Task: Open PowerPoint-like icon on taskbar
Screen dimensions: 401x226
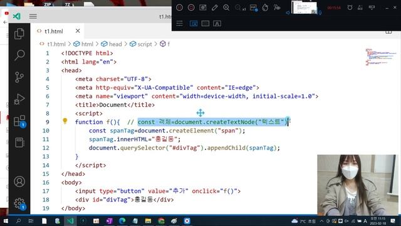Action: point(96,221)
